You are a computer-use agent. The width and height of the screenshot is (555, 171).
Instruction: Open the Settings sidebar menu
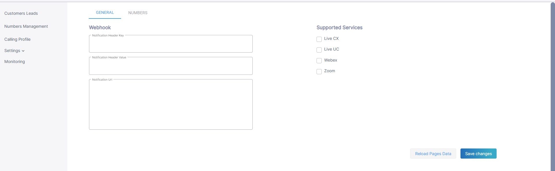(12, 51)
